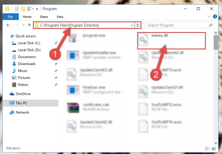Unpin Downloads from Quick access
The width and height of the screenshot is (222, 154).
pos(56,64)
